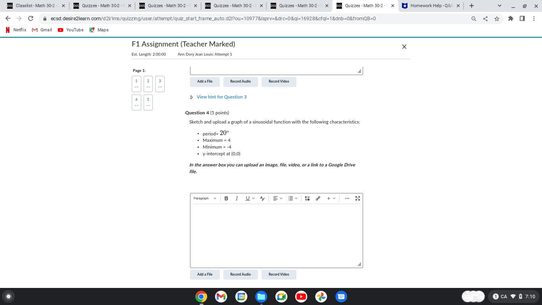
Task: Open YouTube from the shelf
Action: [x=301, y=296]
